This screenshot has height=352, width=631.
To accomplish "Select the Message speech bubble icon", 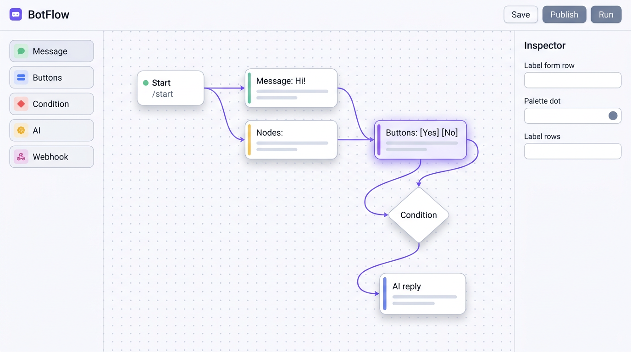I will [x=21, y=51].
